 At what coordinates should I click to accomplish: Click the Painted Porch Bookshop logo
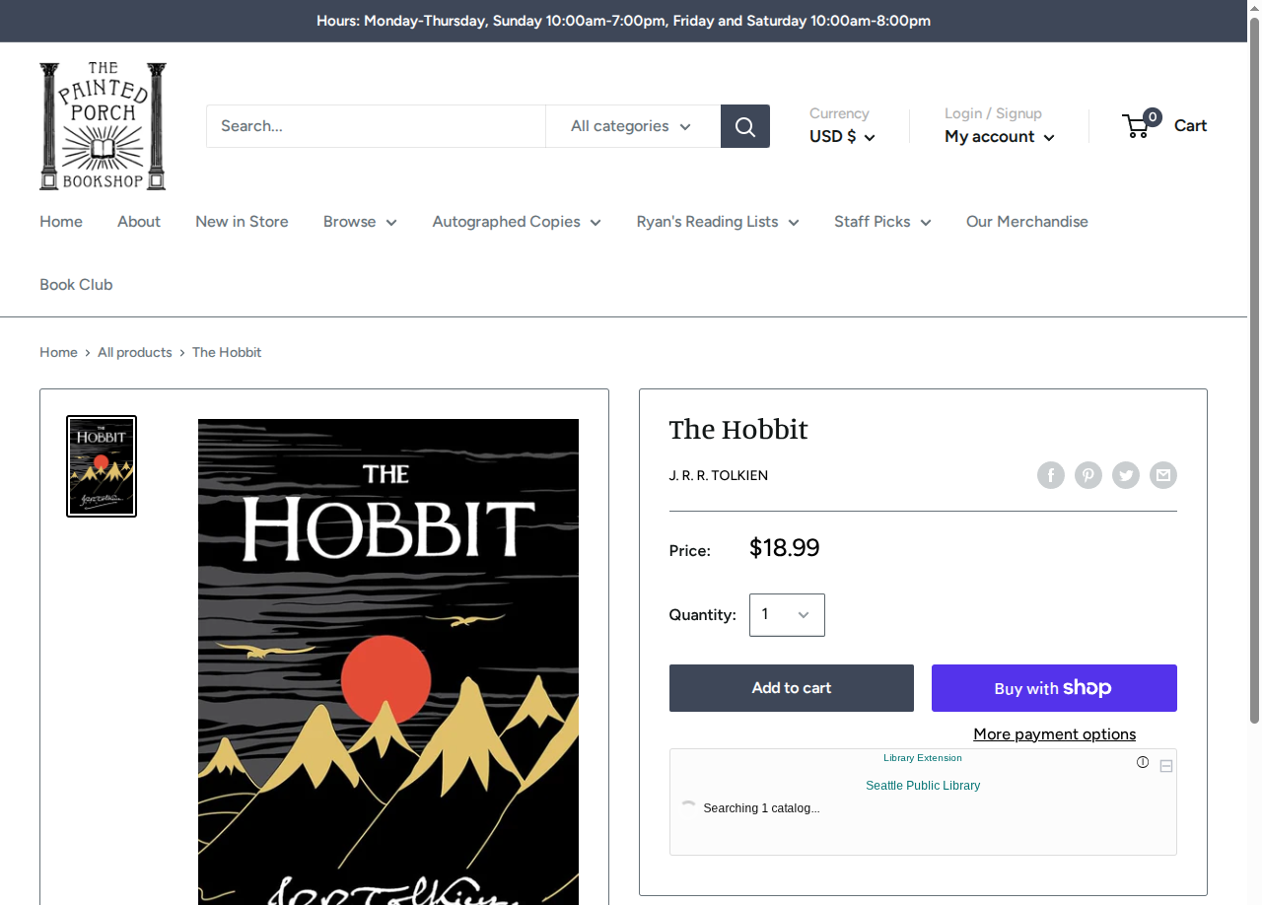pyautogui.click(x=103, y=126)
